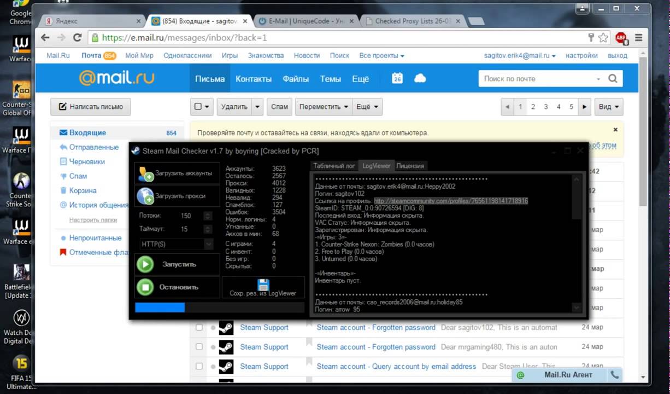Expand the Все проекты dropdown
Viewport: 670px width, 394px height.
pyautogui.click(x=381, y=55)
